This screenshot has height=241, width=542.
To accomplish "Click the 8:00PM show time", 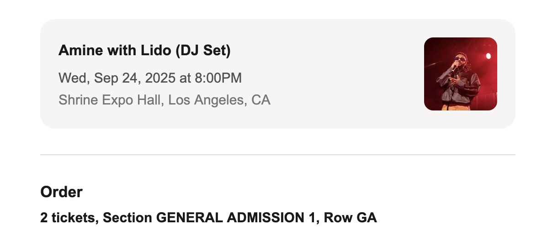I will click(x=218, y=78).
